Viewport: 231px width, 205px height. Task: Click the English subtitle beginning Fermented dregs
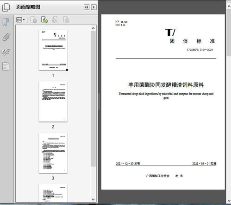click(x=166, y=96)
